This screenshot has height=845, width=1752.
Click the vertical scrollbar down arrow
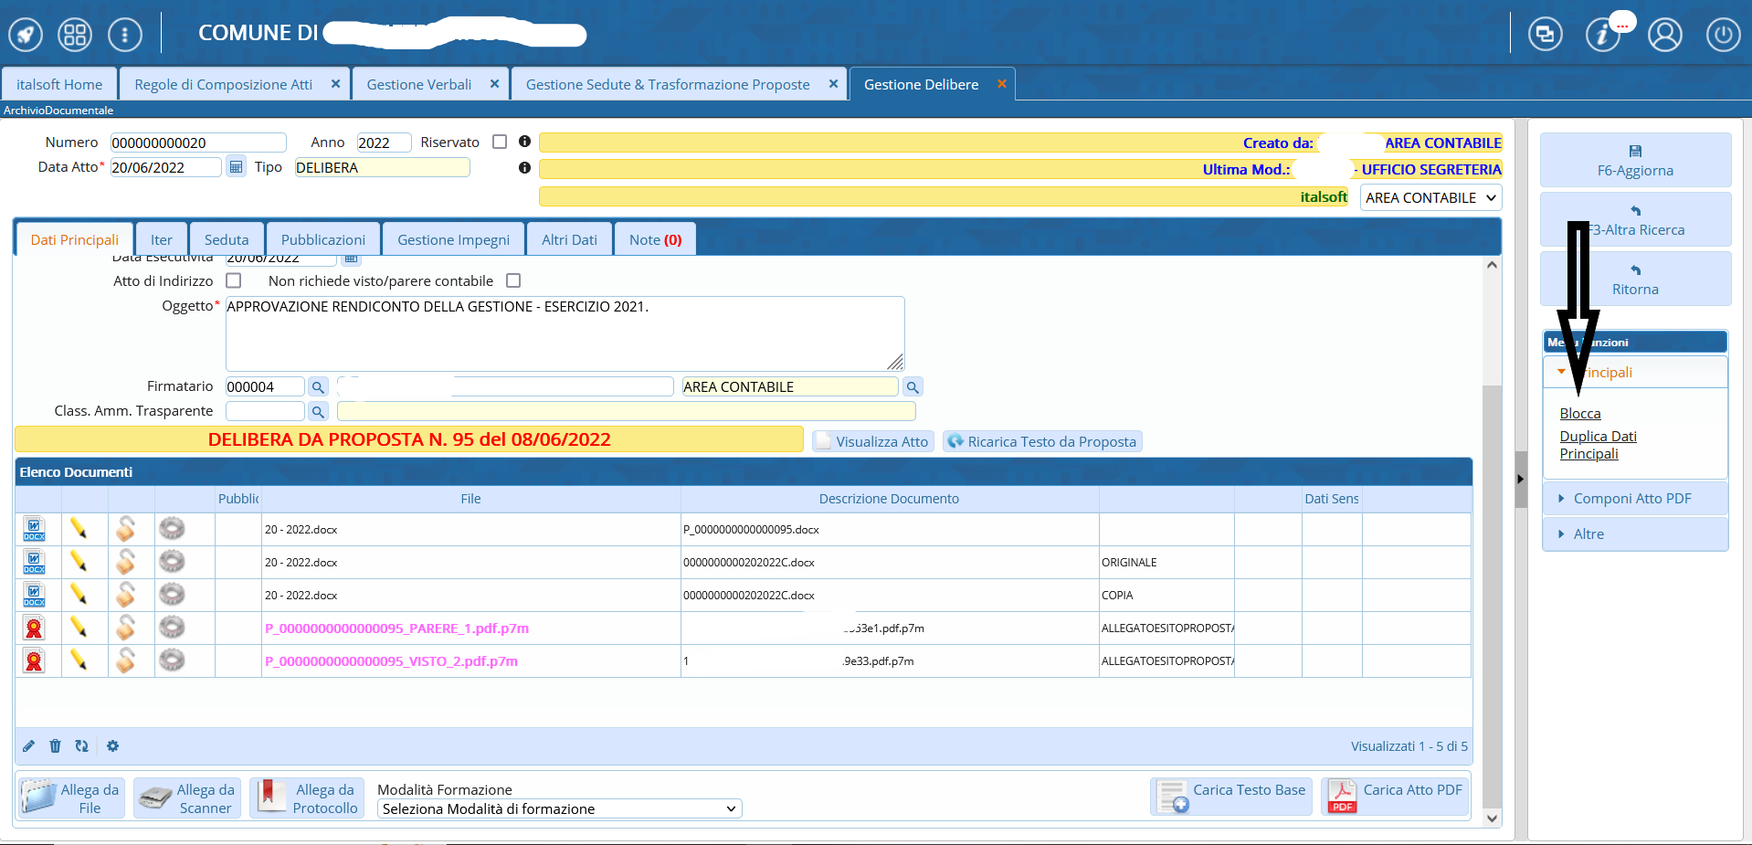pos(1492,819)
